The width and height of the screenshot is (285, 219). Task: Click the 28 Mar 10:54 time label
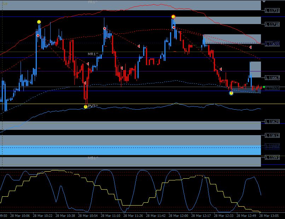coord(88,216)
